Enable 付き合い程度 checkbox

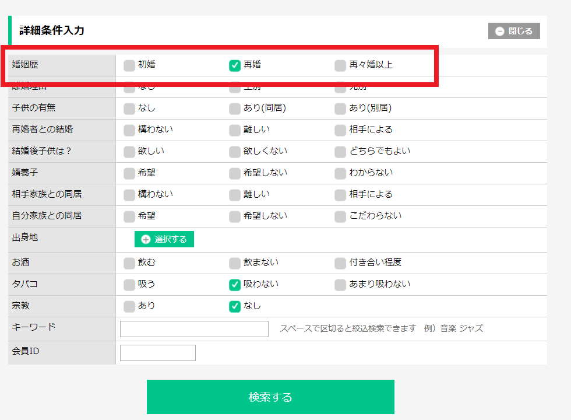[x=340, y=263]
